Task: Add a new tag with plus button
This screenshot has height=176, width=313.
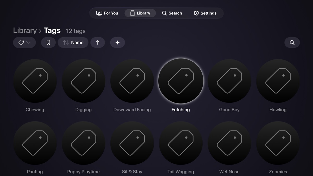Action: coord(117,43)
